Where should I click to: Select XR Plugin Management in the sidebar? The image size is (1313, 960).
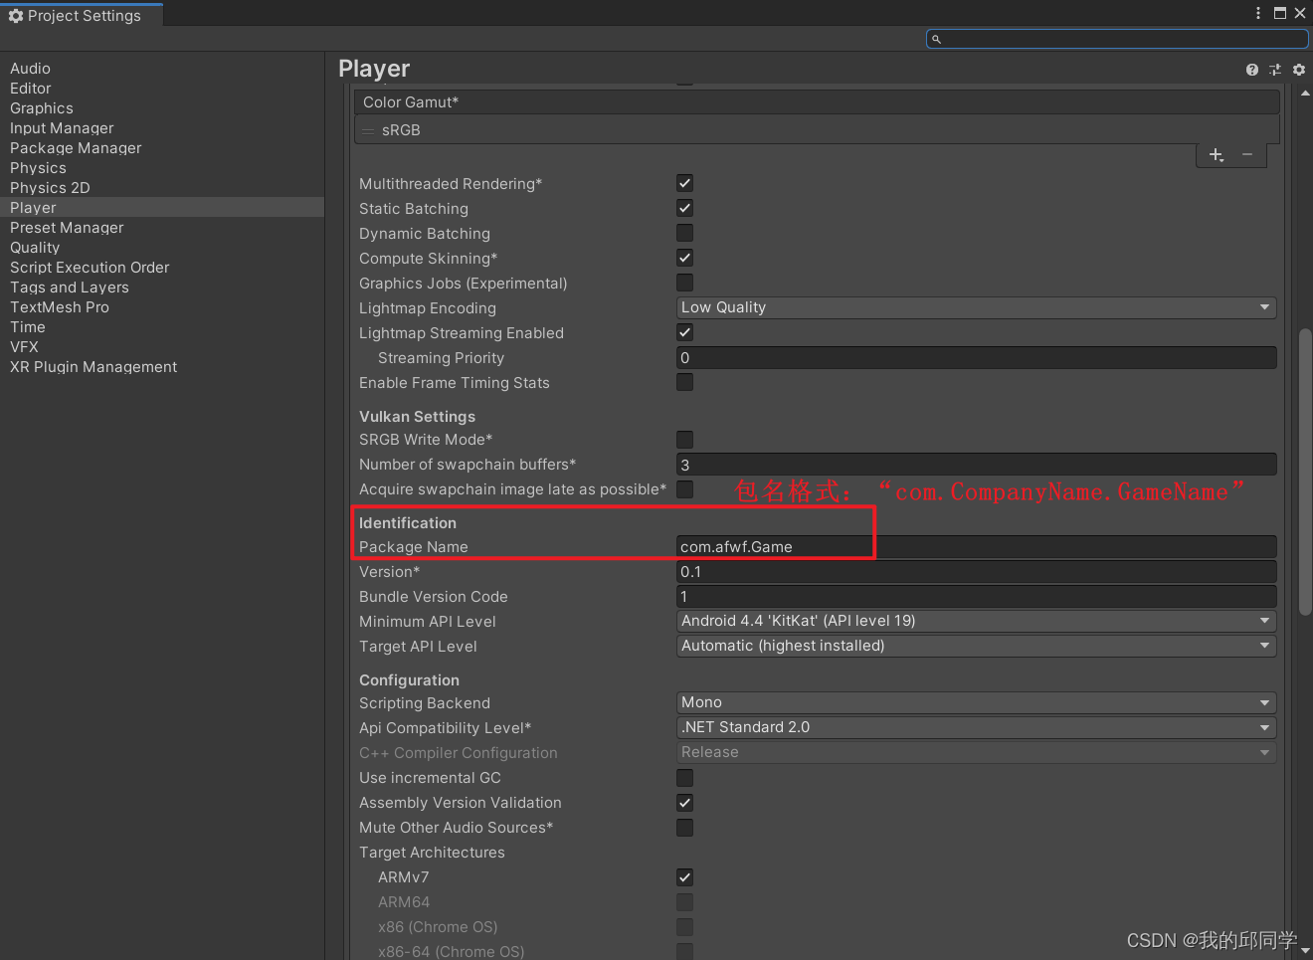pyautogui.click(x=93, y=366)
